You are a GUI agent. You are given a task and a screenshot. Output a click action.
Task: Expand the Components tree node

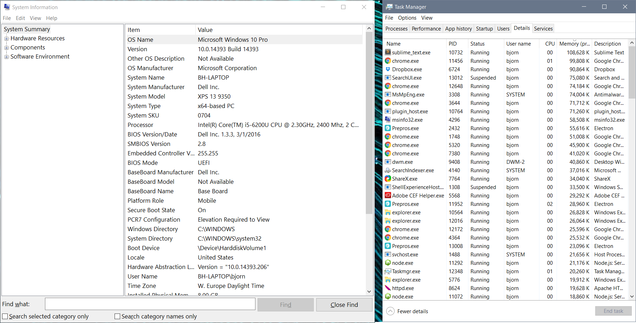pyautogui.click(x=6, y=48)
